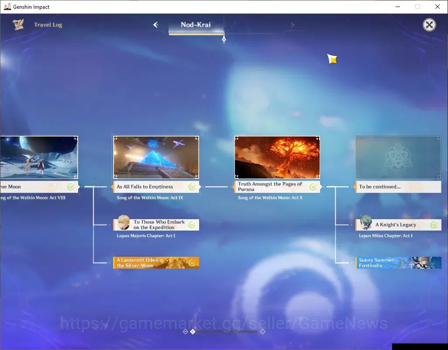Close the Travel Log with X icon
The image size is (448, 350).
429,25
